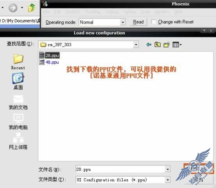Open the Recent folder in the places bar
The height and width of the screenshot is (188, 216).
[18, 62]
